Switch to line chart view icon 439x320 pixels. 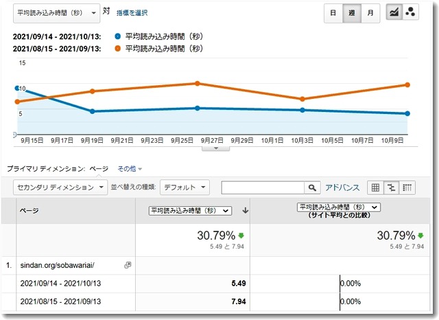[394, 12]
